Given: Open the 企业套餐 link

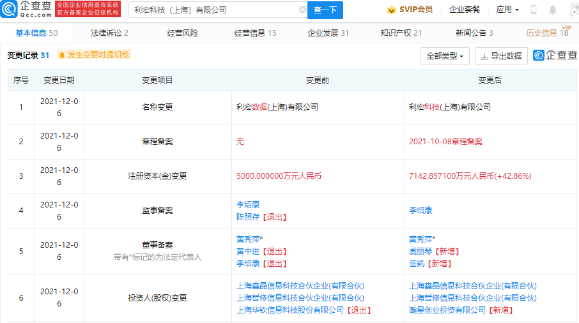Looking at the screenshot, I should point(465,10).
